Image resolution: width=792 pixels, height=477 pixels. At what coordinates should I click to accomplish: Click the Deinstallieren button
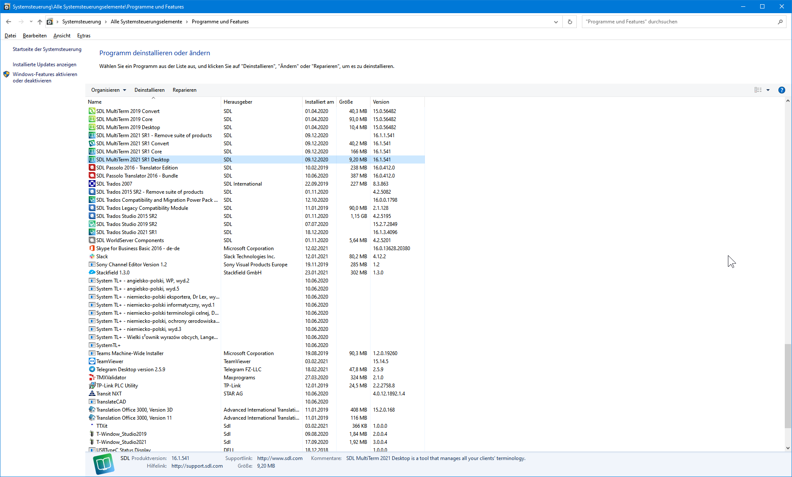coord(149,90)
